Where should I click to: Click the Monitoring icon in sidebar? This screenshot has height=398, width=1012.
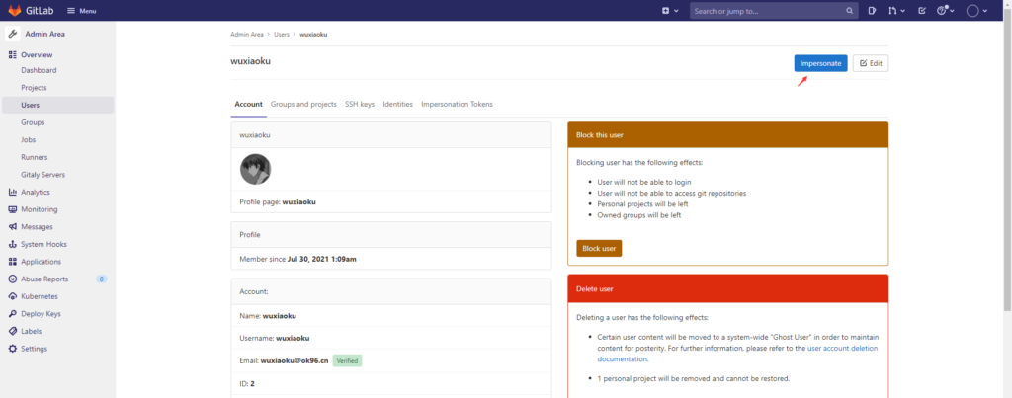tap(12, 209)
